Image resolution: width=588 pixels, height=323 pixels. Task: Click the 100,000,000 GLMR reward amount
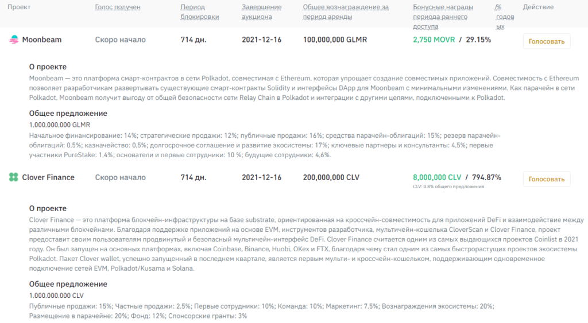335,40
